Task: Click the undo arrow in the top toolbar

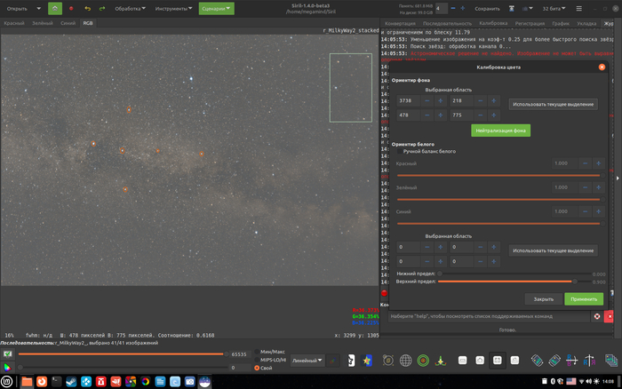Action: 87,8
